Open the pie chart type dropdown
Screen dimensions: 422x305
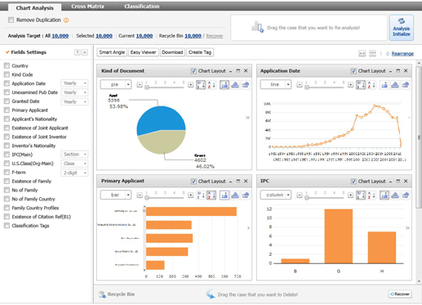click(x=116, y=85)
